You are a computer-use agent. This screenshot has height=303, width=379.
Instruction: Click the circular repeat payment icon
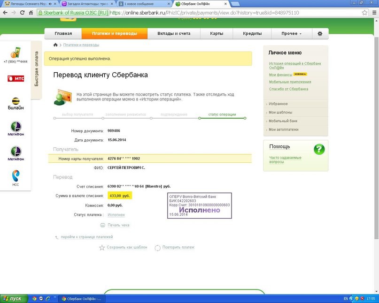pos(158,248)
